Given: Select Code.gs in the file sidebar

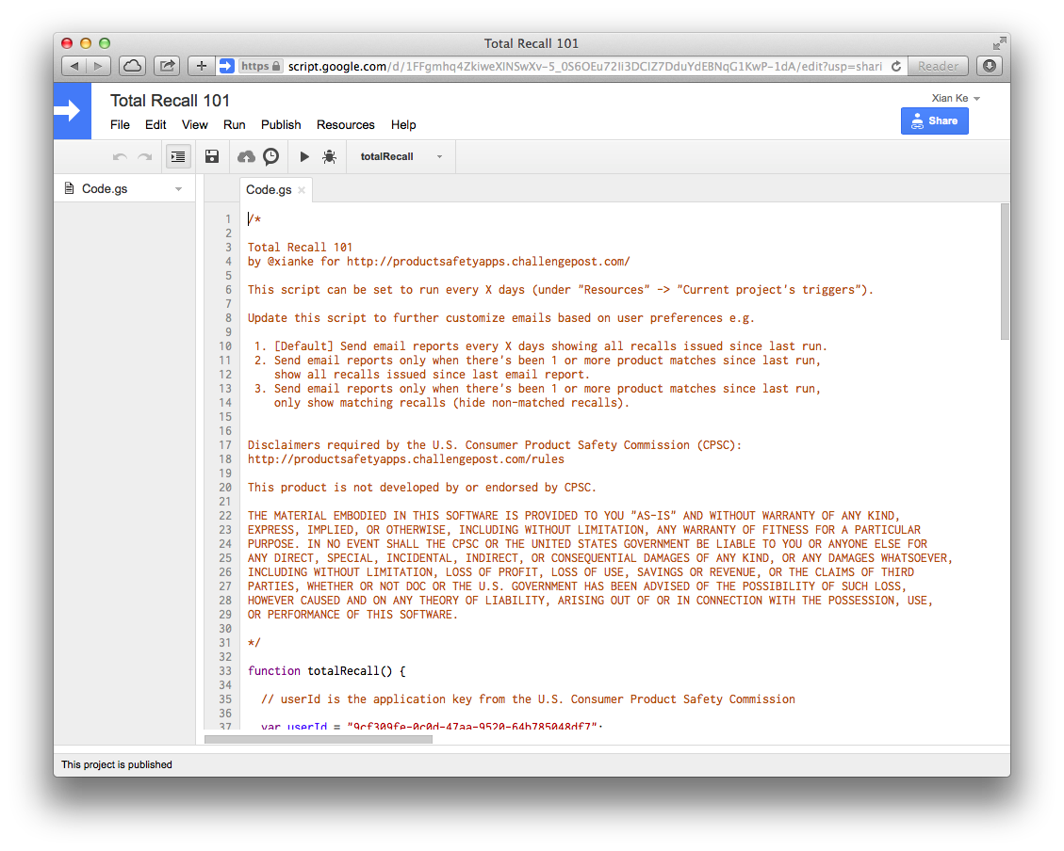Looking at the screenshot, I should 105,189.
